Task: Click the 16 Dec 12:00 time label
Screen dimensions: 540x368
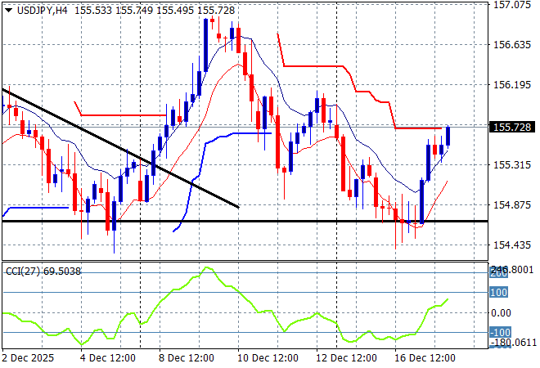Action: click(425, 358)
